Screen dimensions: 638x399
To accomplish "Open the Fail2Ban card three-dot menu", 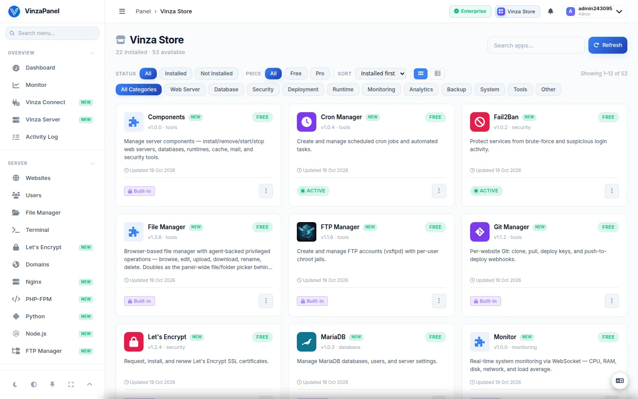I will (x=612, y=191).
